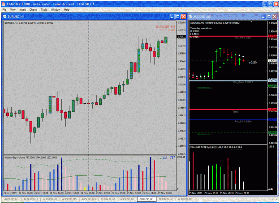
Task: Click the 1.49120 price axis label
Action: coord(181,131)
